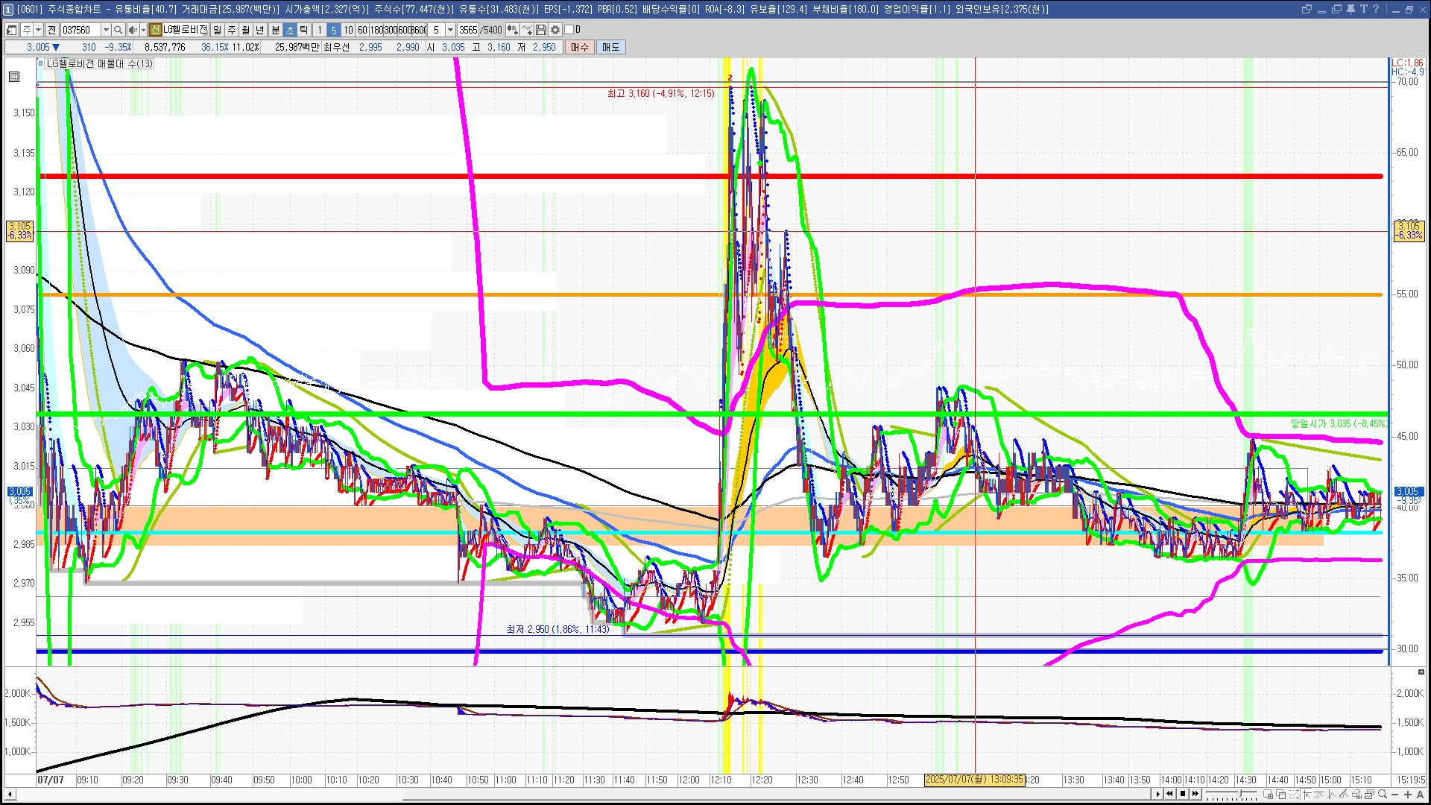Click the red 매수 buy button
The image size is (1431, 805).
tap(579, 47)
